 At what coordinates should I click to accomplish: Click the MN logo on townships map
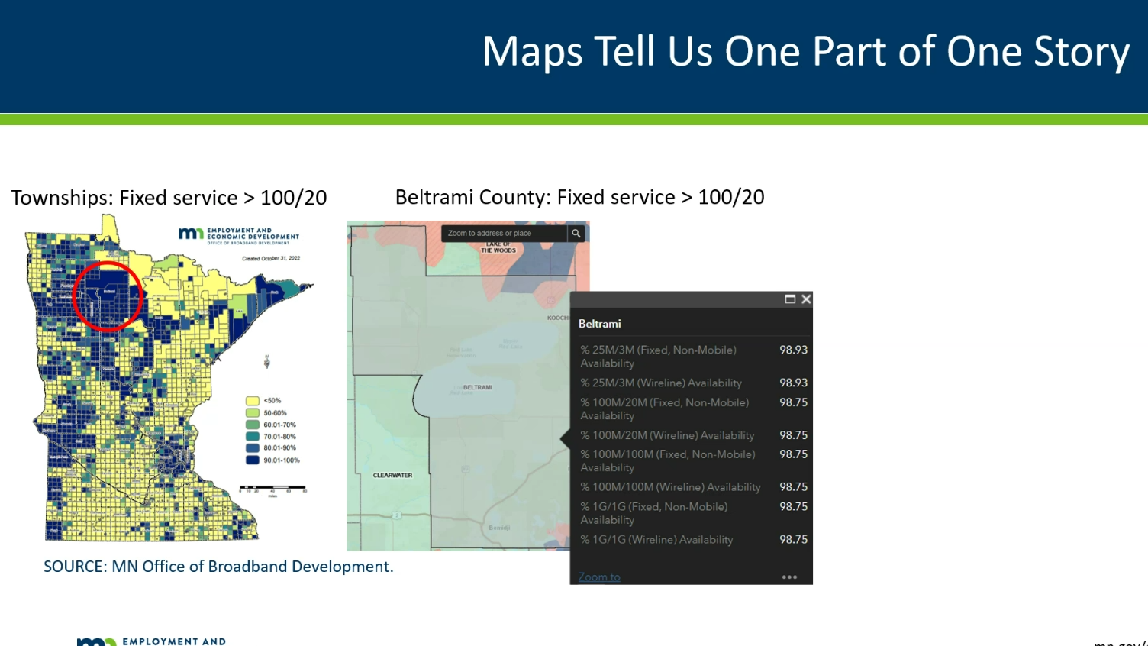point(191,234)
